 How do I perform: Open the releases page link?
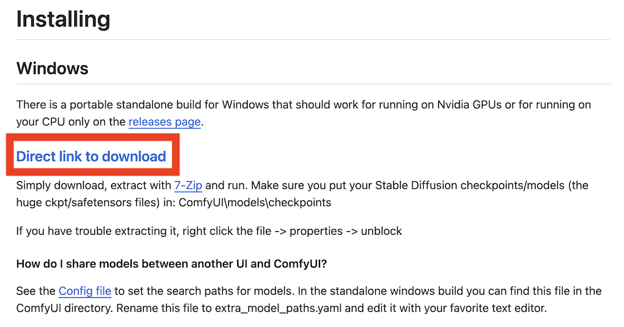165,122
